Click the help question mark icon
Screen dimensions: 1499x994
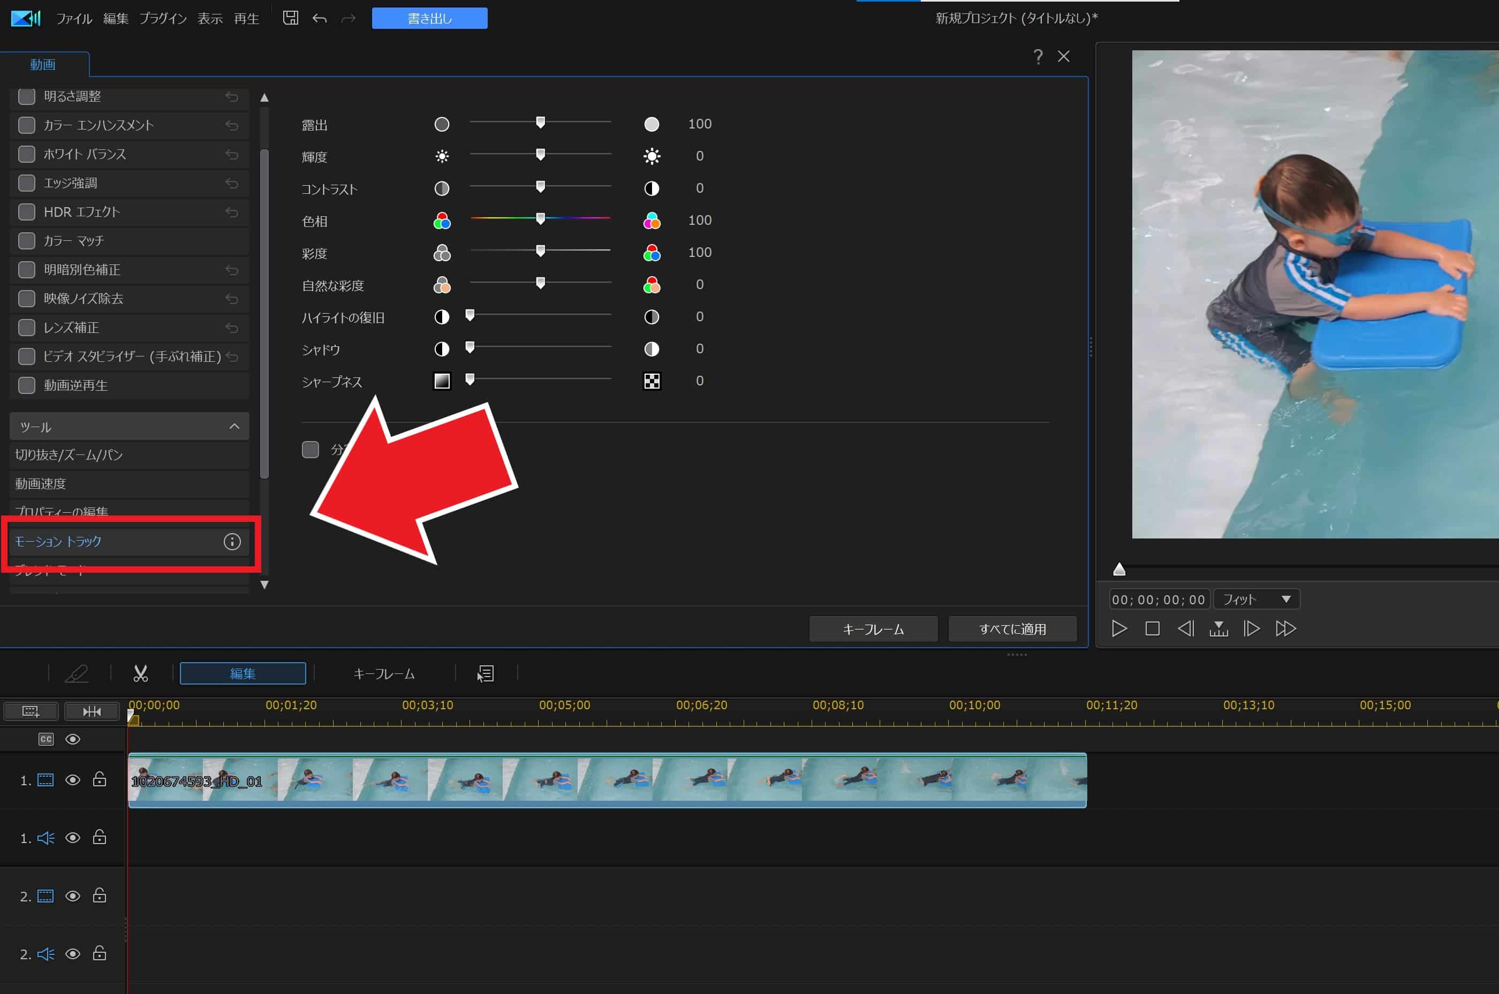[1038, 57]
